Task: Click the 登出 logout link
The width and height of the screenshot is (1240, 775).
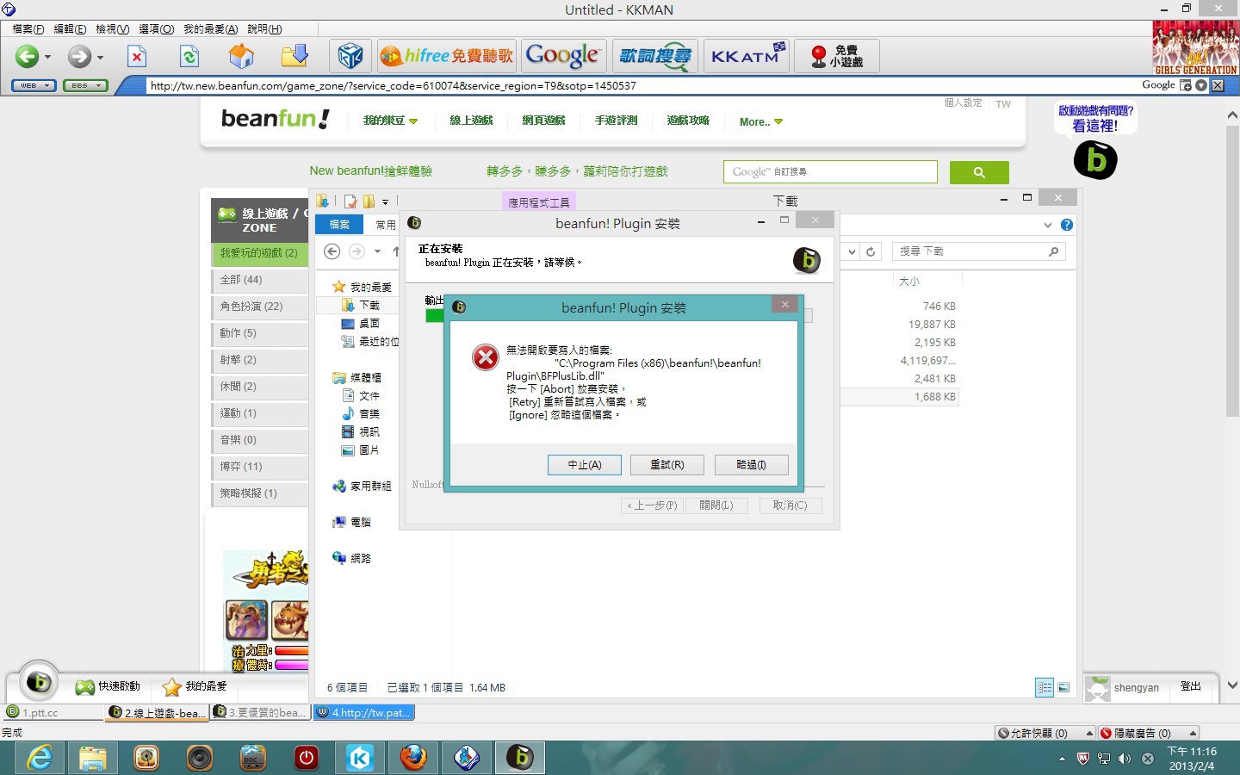Action: point(1191,686)
